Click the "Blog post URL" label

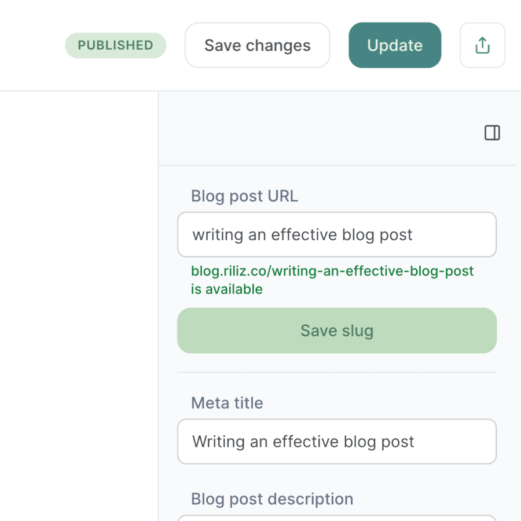coord(244,196)
